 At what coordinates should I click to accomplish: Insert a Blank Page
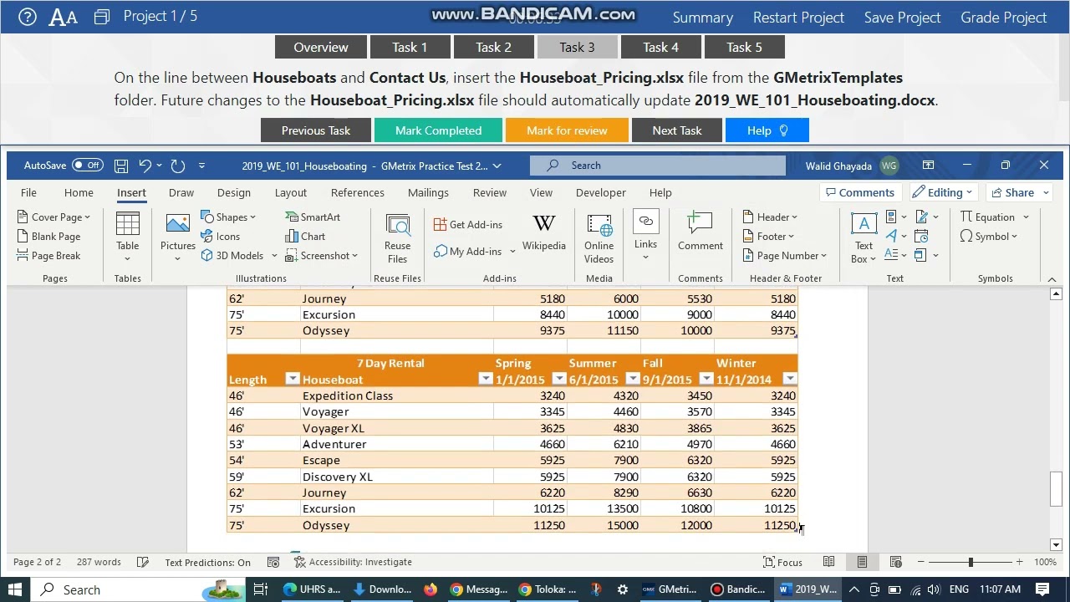(x=48, y=237)
